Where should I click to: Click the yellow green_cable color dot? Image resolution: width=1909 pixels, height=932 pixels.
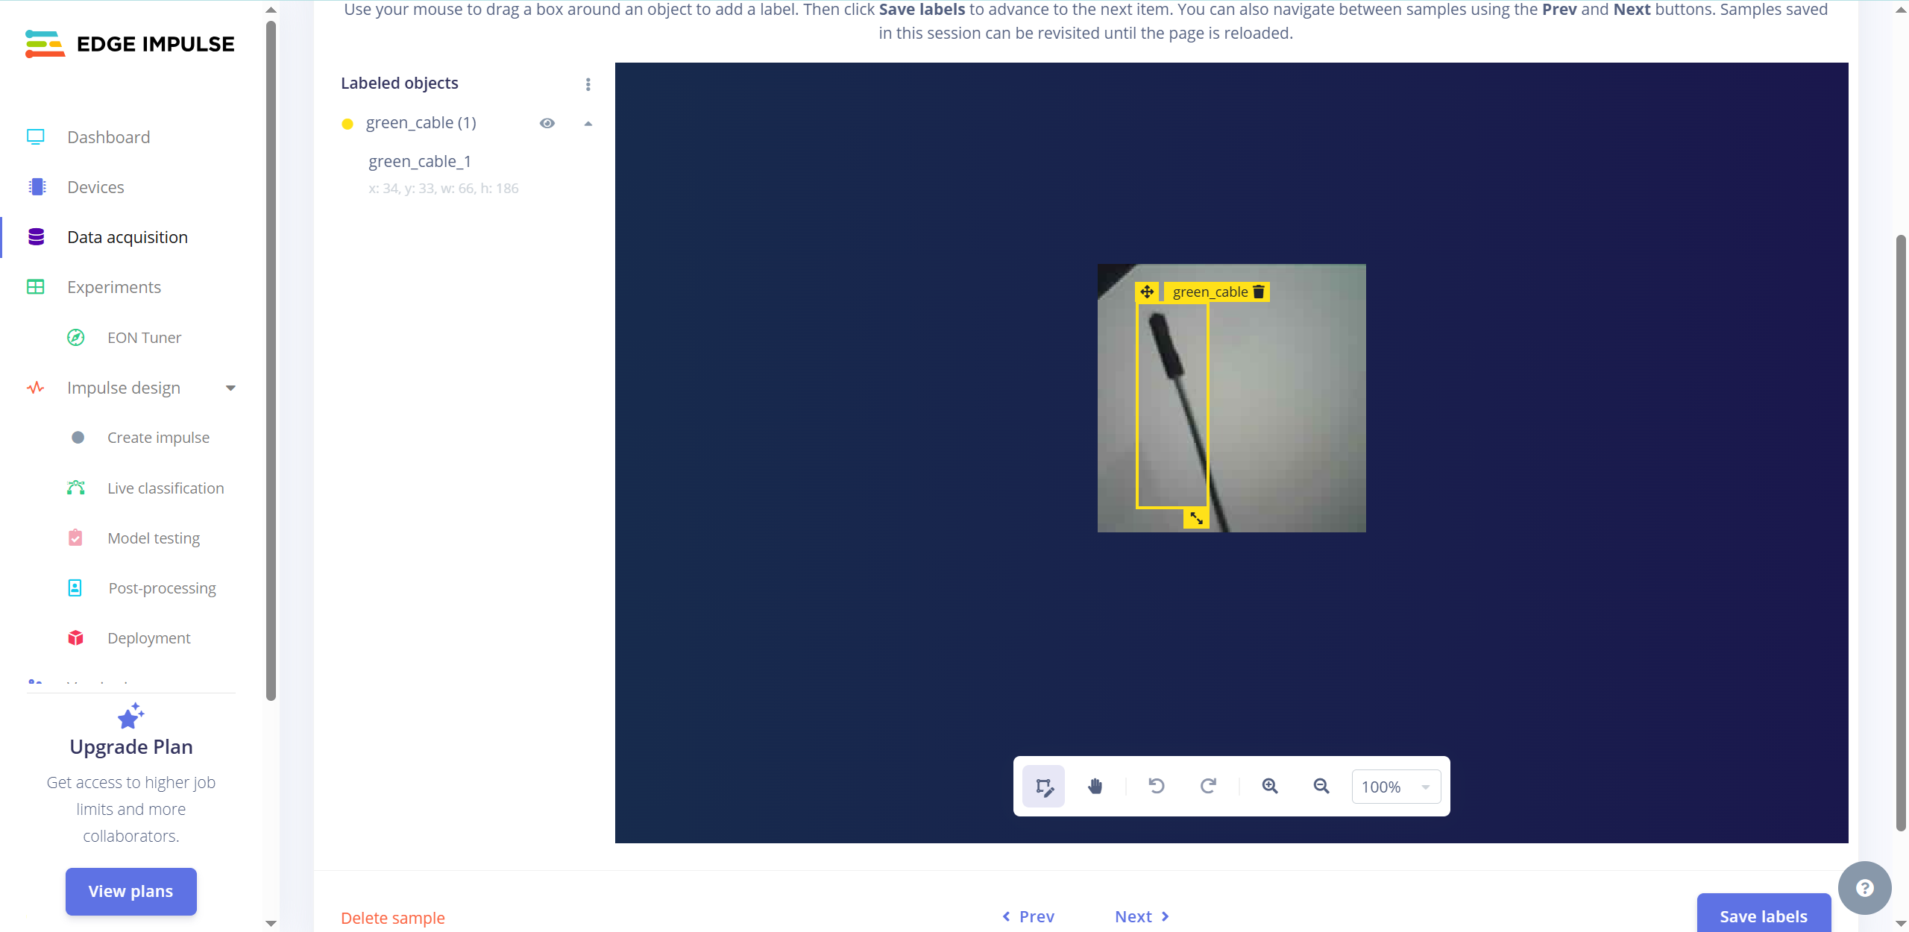347,124
